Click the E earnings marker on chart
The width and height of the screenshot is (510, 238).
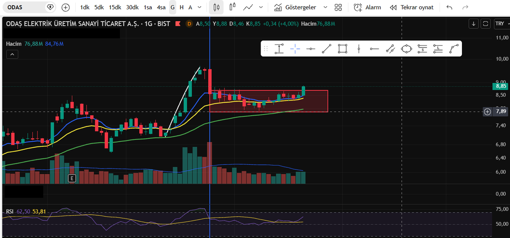point(72,178)
